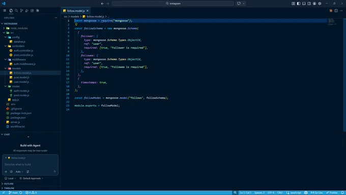Image resolution: width=346 pixels, height=195 pixels.
Task: Click the split editor right icon
Action: 336,11
